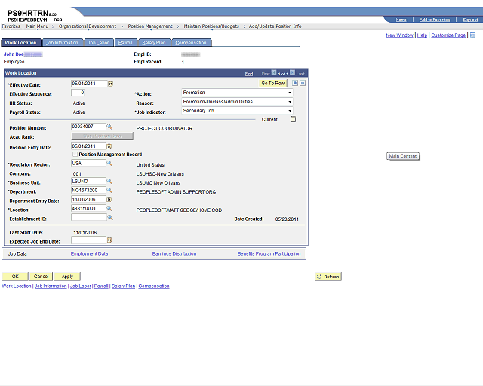Click the bottom Job Labor link

(81, 286)
